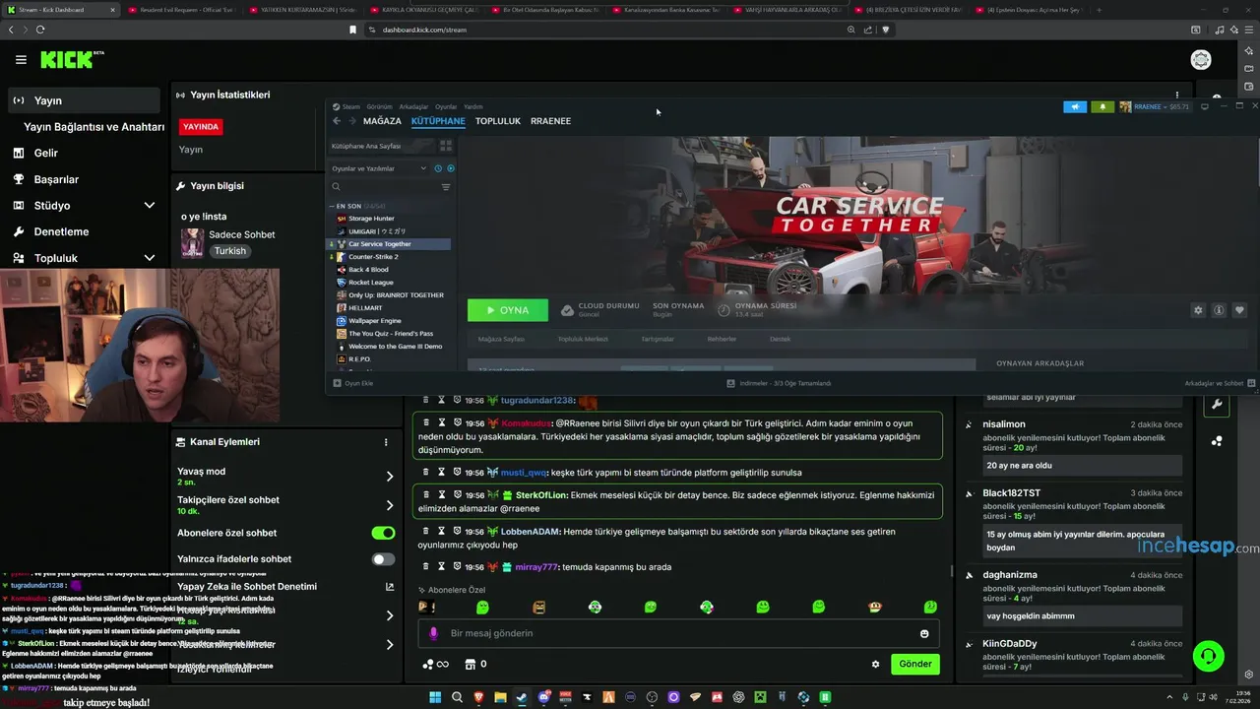1260x709 pixels.
Task: Click Steam library search field
Action: 384,187
